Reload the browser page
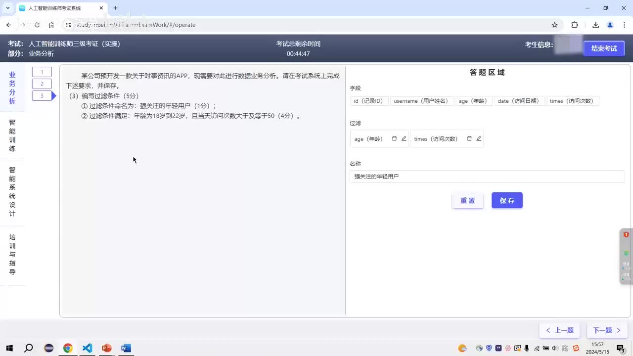 click(x=37, y=25)
